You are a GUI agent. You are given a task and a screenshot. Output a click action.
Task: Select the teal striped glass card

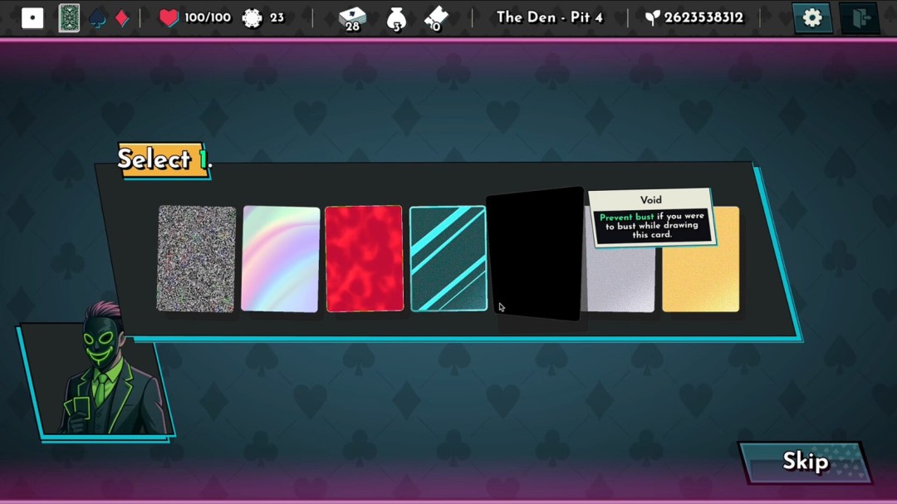[448, 259]
